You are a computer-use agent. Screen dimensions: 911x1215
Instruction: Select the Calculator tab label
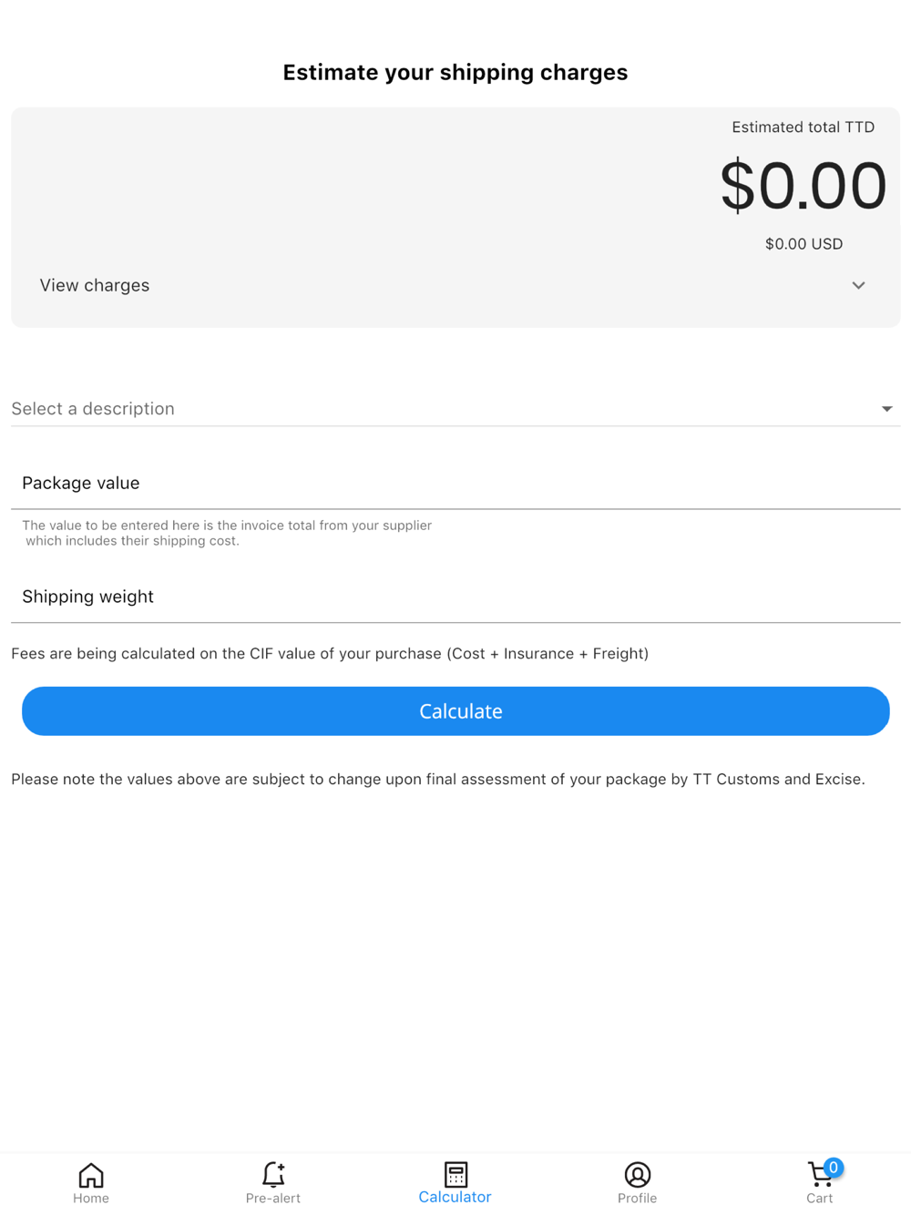(x=455, y=1197)
